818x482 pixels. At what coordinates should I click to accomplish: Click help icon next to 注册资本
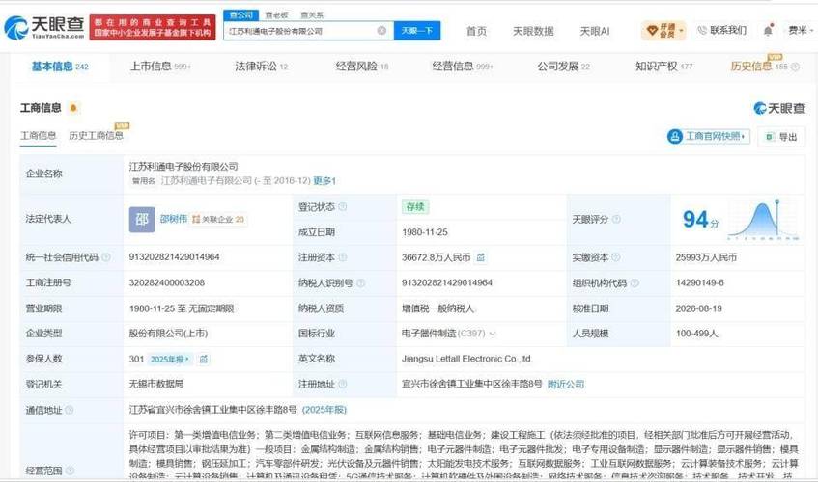click(343, 257)
